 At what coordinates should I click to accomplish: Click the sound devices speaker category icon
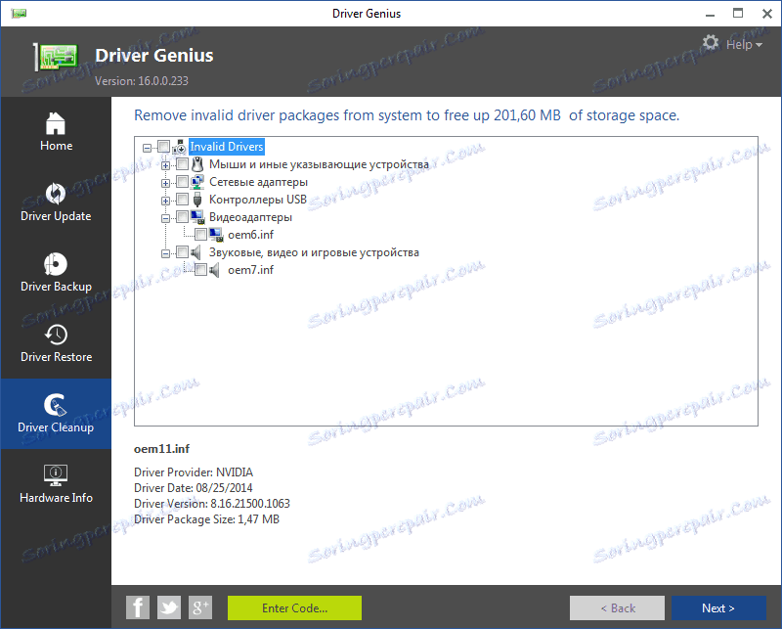pos(196,252)
